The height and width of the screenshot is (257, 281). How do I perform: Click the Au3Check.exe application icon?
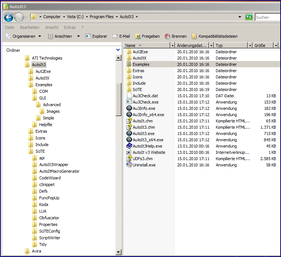coord(129,102)
